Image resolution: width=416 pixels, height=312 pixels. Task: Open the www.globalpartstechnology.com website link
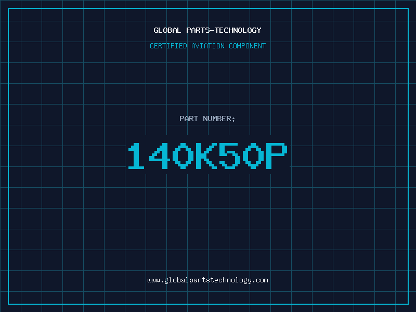(x=207, y=280)
